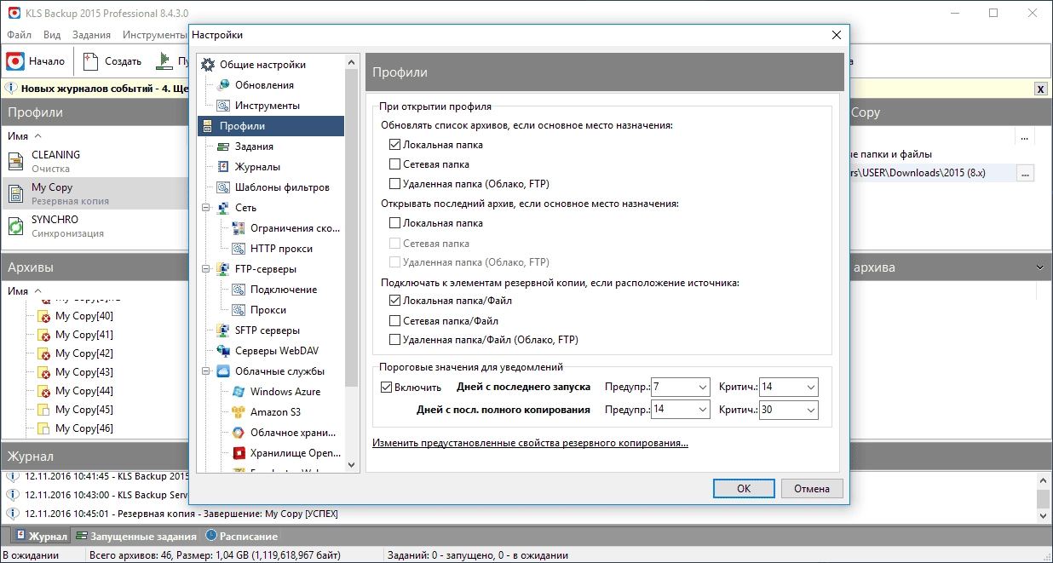The image size is (1053, 563).
Task: Select Журналы icon in settings tree
Action: [x=223, y=167]
